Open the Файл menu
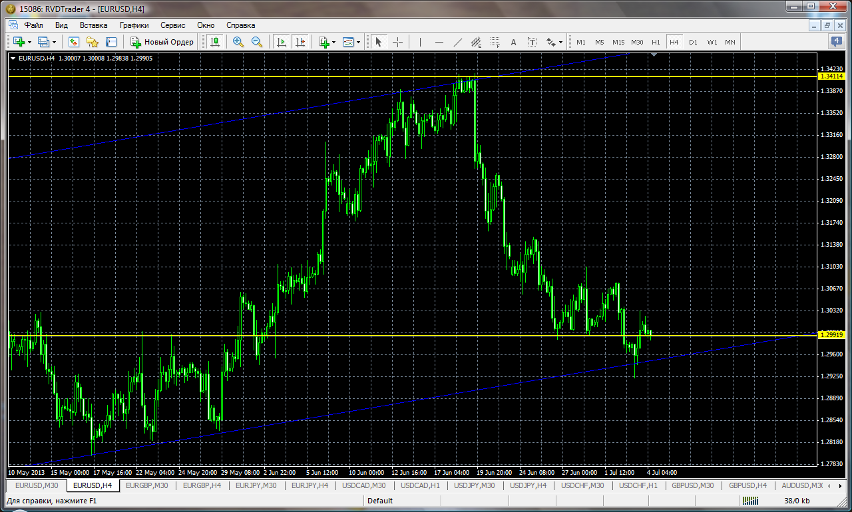The image size is (852, 512). (x=33, y=25)
